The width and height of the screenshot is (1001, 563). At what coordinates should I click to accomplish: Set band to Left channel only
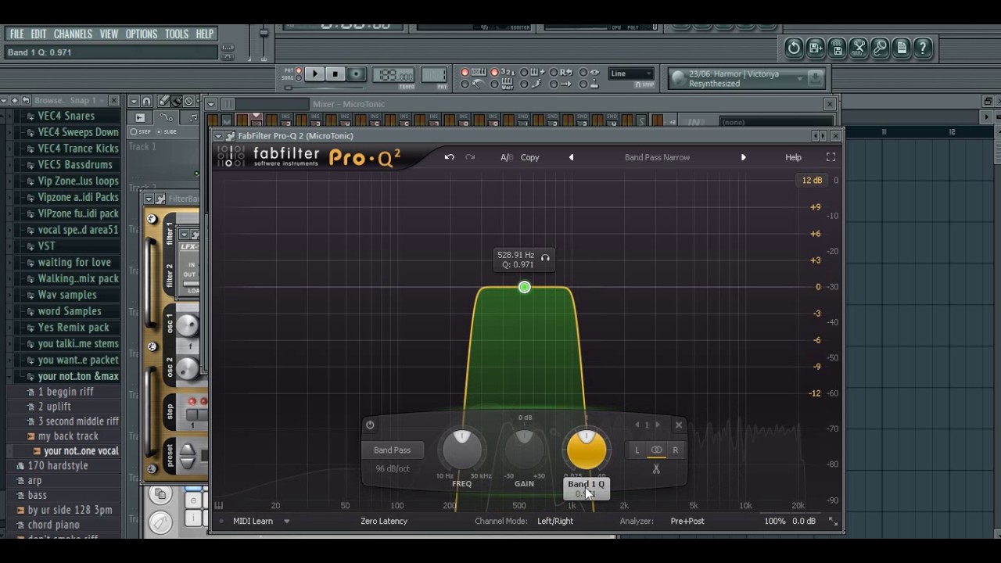[x=637, y=450]
